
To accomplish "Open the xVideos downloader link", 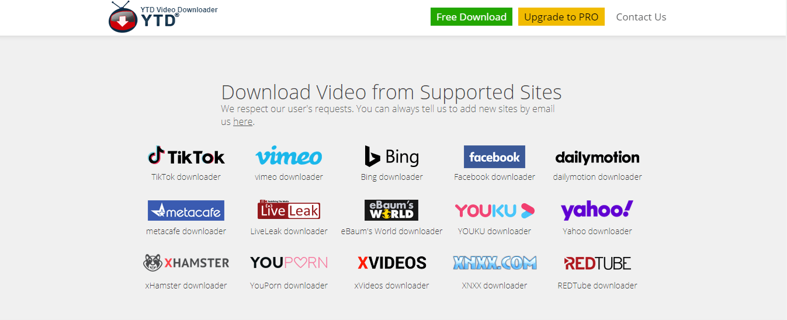I will tap(391, 286).
